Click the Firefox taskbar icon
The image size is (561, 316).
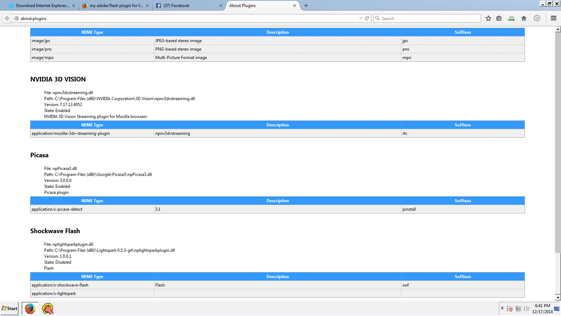pos(30,309)
